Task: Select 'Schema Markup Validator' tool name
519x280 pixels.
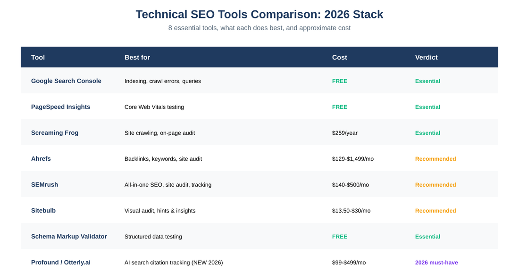Action: pyautogui.click(x=69, y=236)
